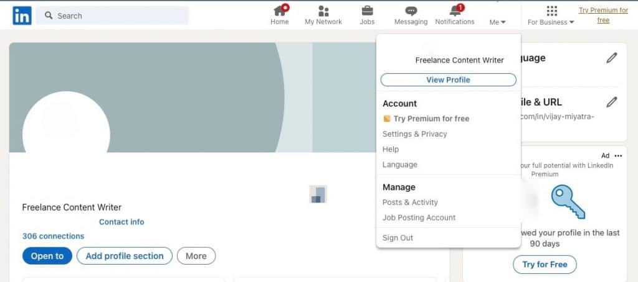Sign Out of LinkedIn
This screenshot has height=282, width=638.
tap(398, 238)
